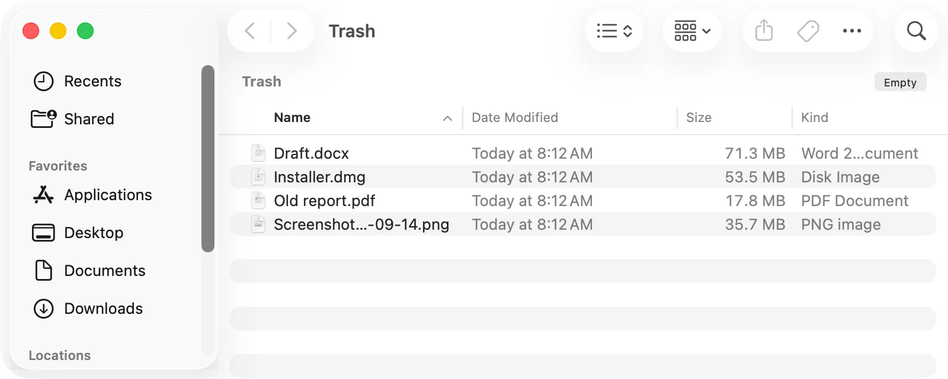Open Shared in the sidebar

click(x=89, y=119)
